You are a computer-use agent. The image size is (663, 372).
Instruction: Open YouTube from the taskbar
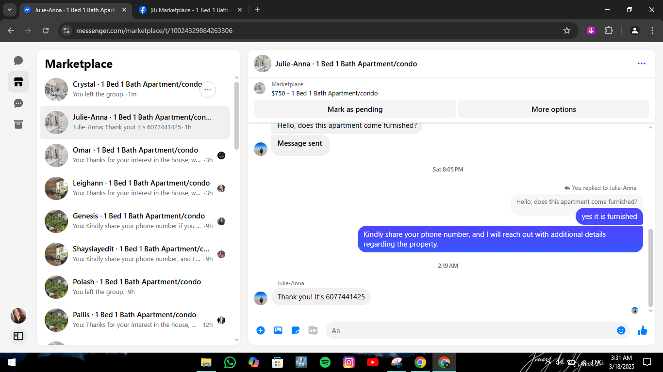pyautogui.click(x=373, y=362)
